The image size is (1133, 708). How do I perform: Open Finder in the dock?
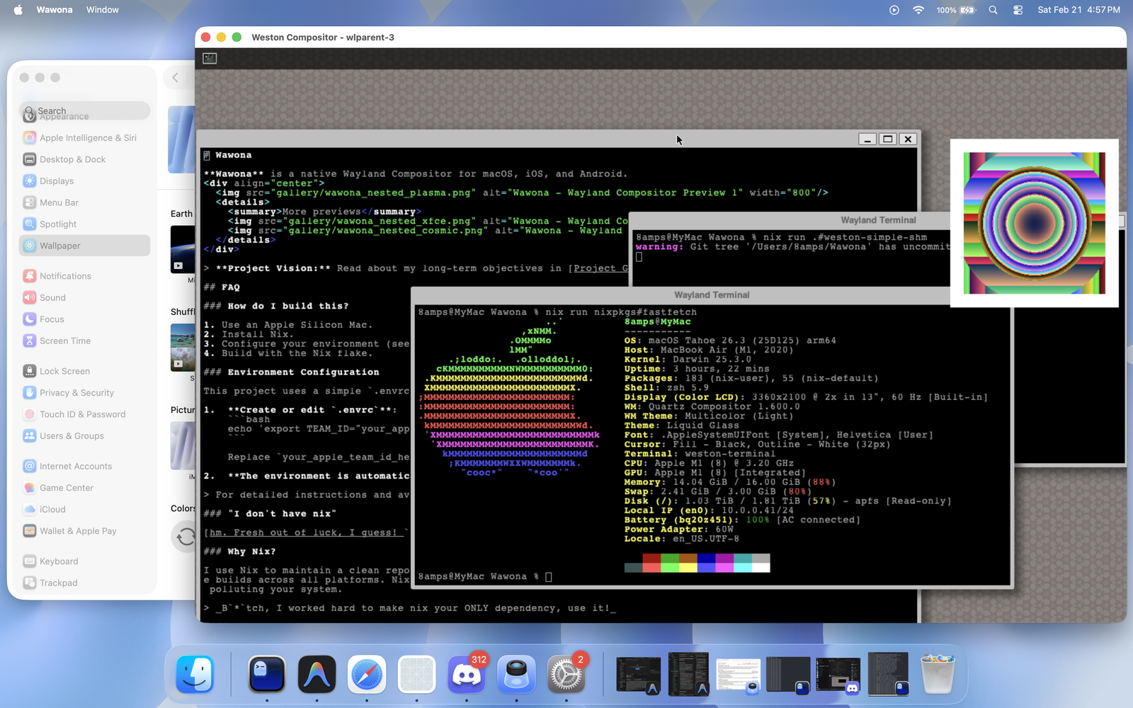[195, 675]
